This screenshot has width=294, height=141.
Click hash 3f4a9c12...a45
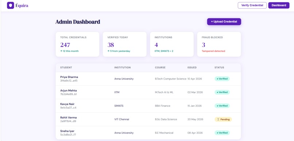(69, 81)
